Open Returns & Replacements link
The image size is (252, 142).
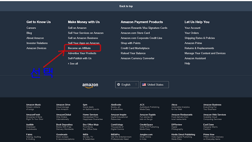point(199,48)
